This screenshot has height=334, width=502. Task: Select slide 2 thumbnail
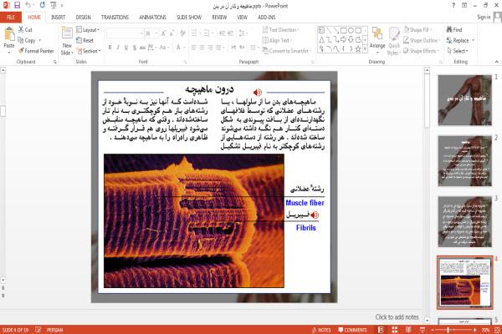coord(464,161)
